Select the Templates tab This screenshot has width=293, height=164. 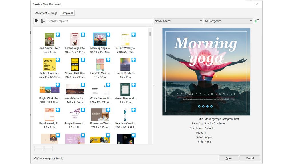pos(67,13)
